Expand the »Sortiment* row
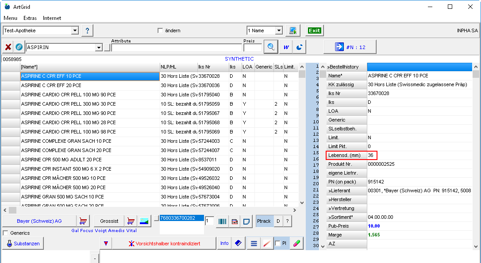The width and height of the screenshot is (481, 263). point(346,217)
